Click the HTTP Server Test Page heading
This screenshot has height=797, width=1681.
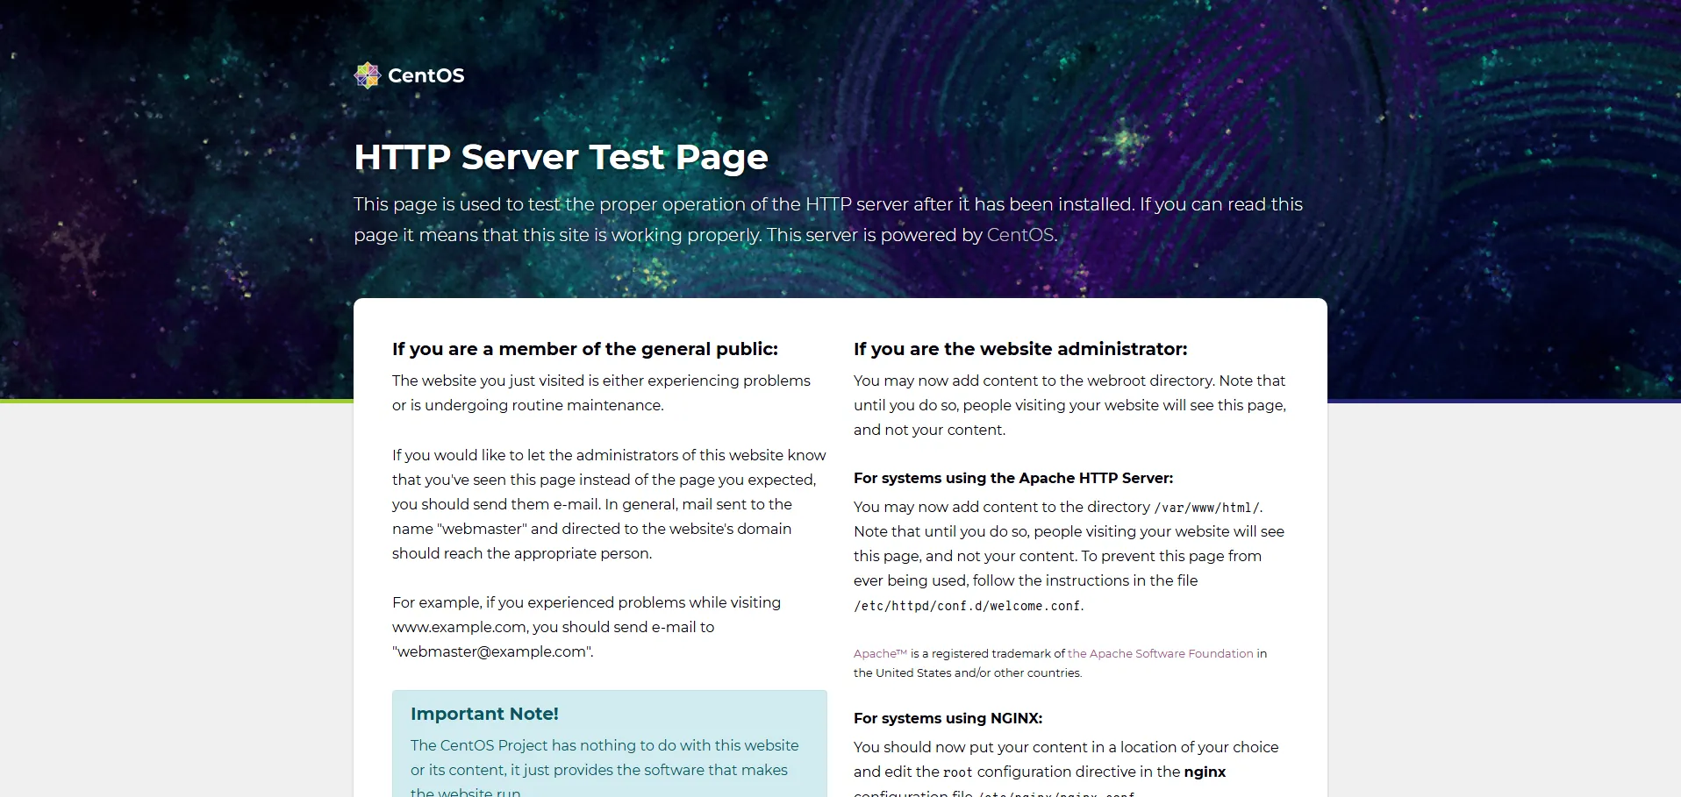click(x=561, y=158)
